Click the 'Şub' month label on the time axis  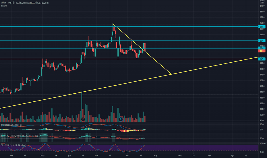click(69, 156)
